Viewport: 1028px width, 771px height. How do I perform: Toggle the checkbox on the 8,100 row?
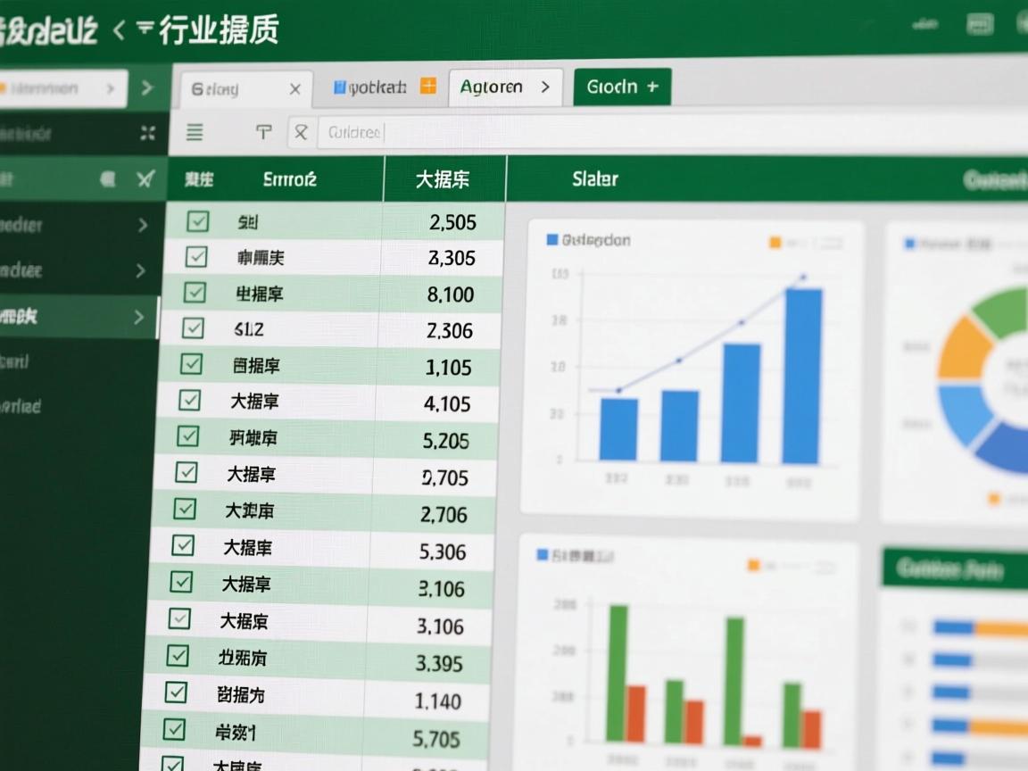tap(197, 294)
